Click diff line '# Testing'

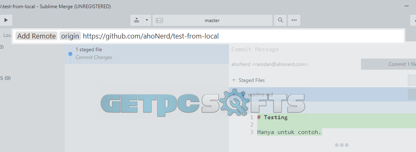coord(272,117)
